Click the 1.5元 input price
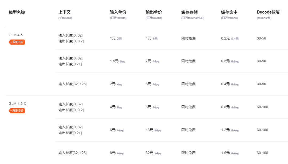The height and width of the screenshot is (164, 288). pyautogui.click(x=114, y=61)
